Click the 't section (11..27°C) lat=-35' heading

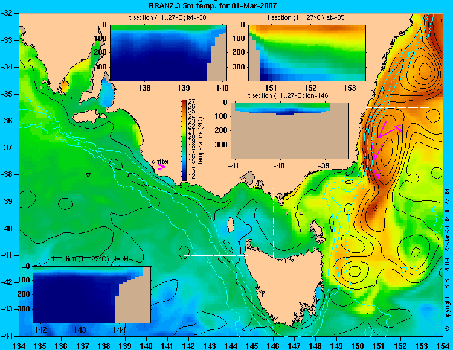[x=306, y=17]
